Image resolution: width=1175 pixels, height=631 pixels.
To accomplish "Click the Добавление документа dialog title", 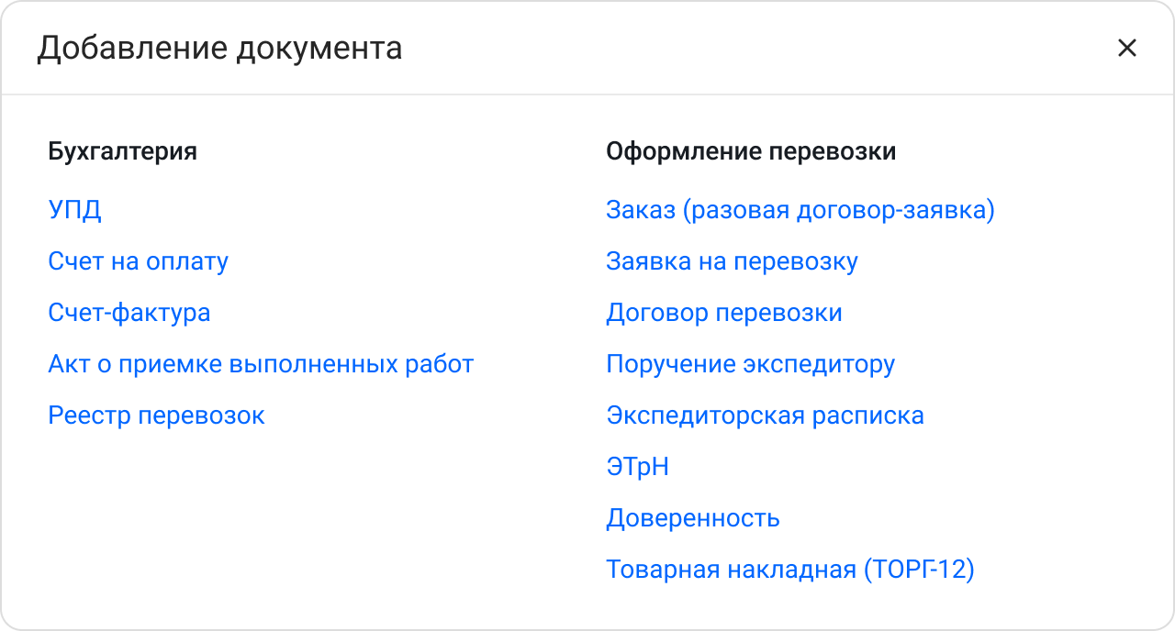I will coord(218,48).
